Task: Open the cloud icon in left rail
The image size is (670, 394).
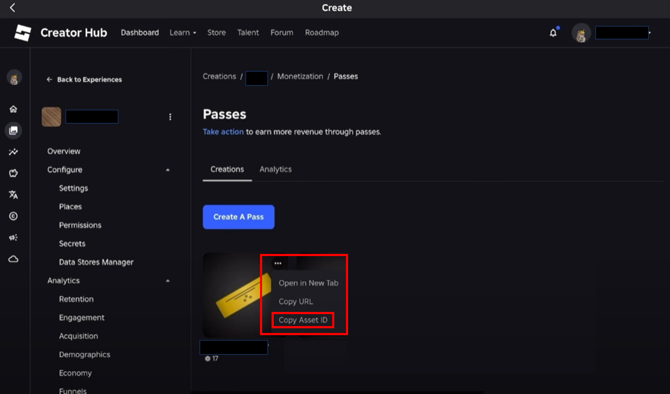Action: click(13, 259)
